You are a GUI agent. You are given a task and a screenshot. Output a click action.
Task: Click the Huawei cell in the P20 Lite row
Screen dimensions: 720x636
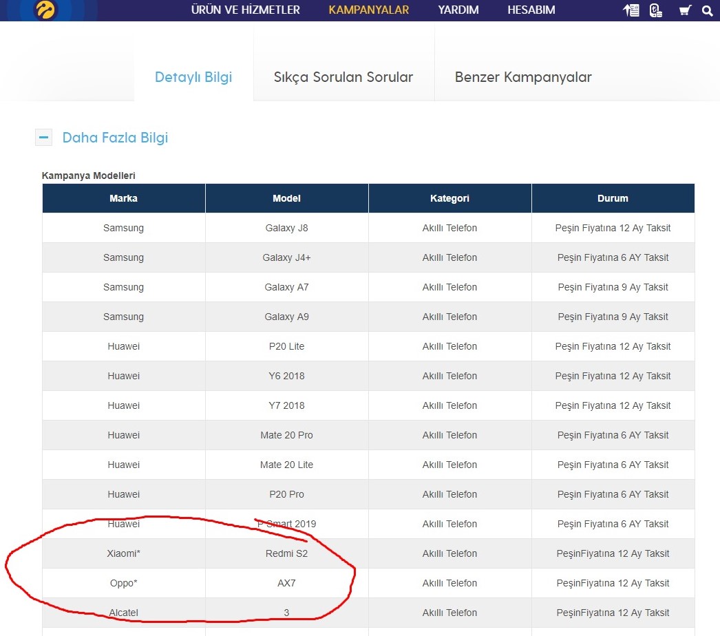click(x=123, y=346)
